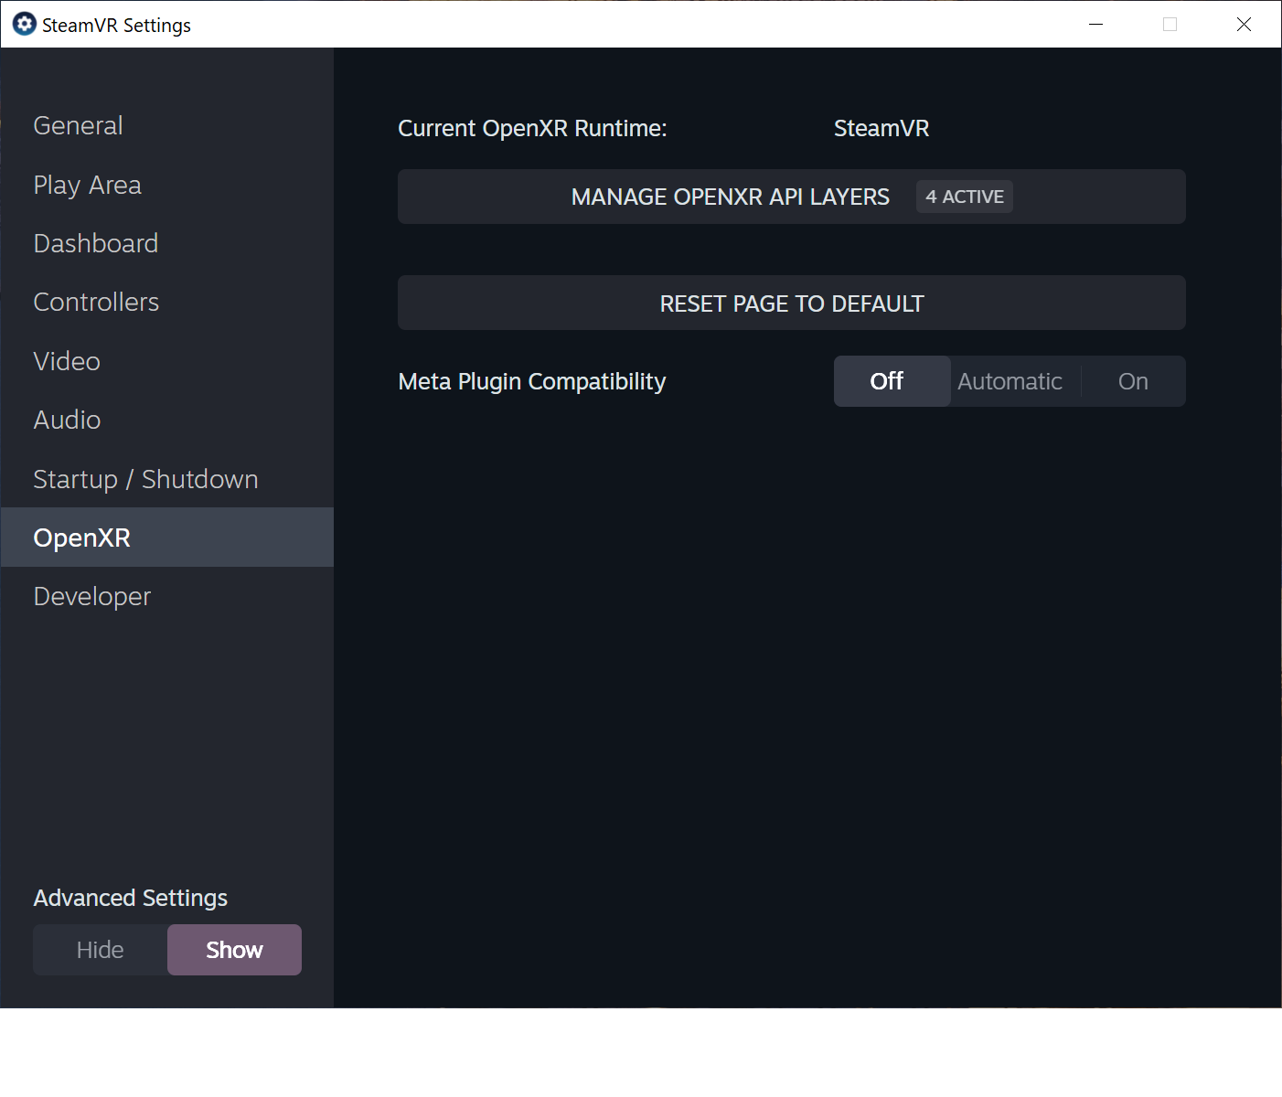Click the Meta Plugin Compatibility label
The image size is (1282, 1097).
(532, 381)
